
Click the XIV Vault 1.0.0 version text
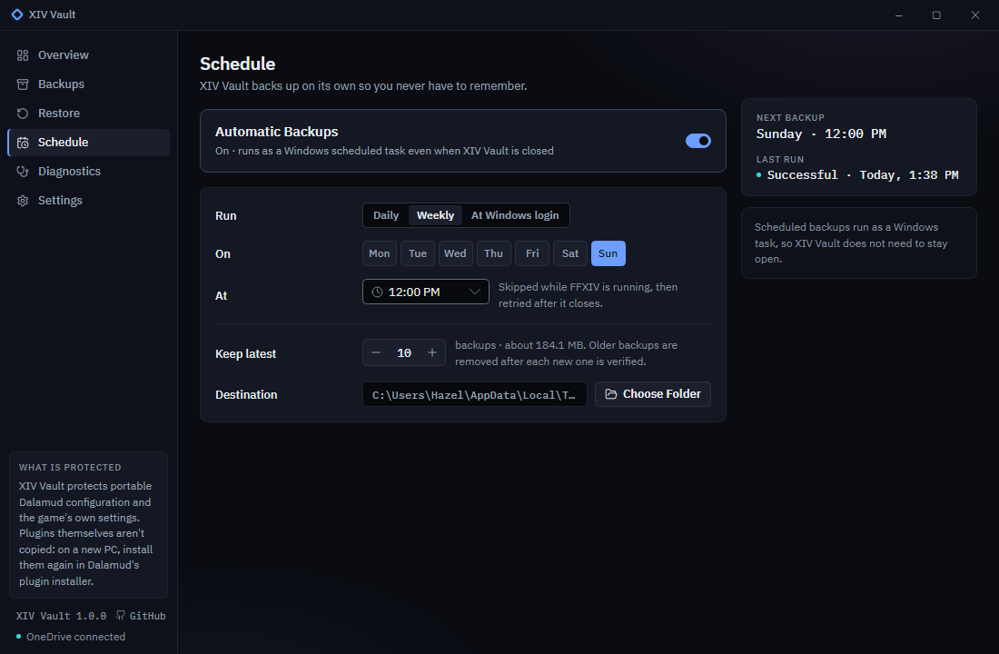pyautogui.click(x=61, y=616)
